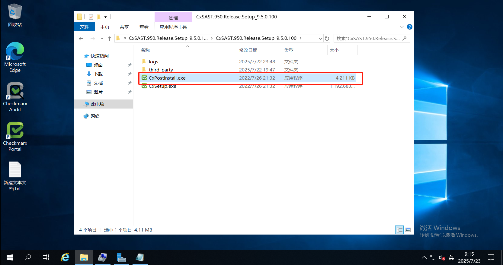Click the Properties quick access toolbar icon
The height and width of the screenshot is (265, 503).
tap(91, 17)
